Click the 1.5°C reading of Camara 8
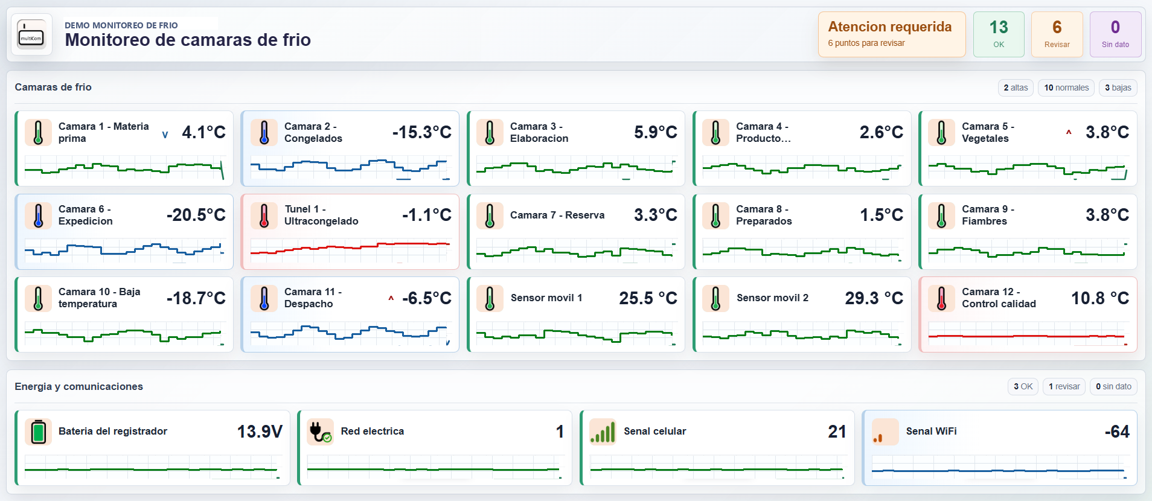This screenshot has width=1152, height=501. point(882,215)
